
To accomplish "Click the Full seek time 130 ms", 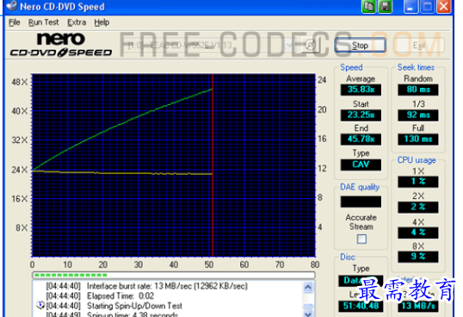I will click(418, 140).
